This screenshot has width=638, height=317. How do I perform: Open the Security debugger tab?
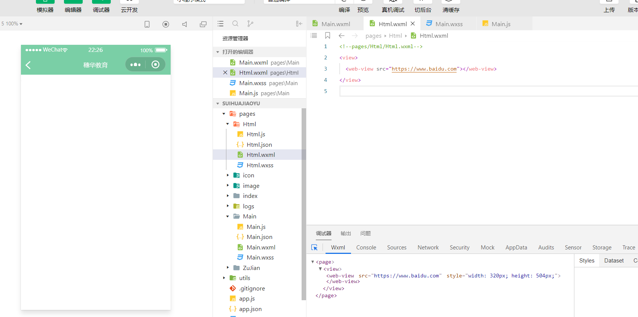pos(460,247)
